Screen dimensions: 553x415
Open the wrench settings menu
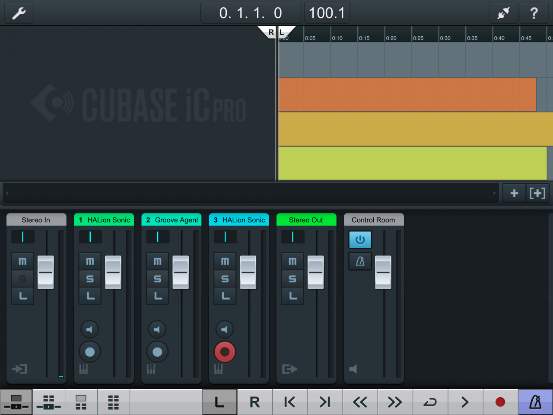[19, 13]
